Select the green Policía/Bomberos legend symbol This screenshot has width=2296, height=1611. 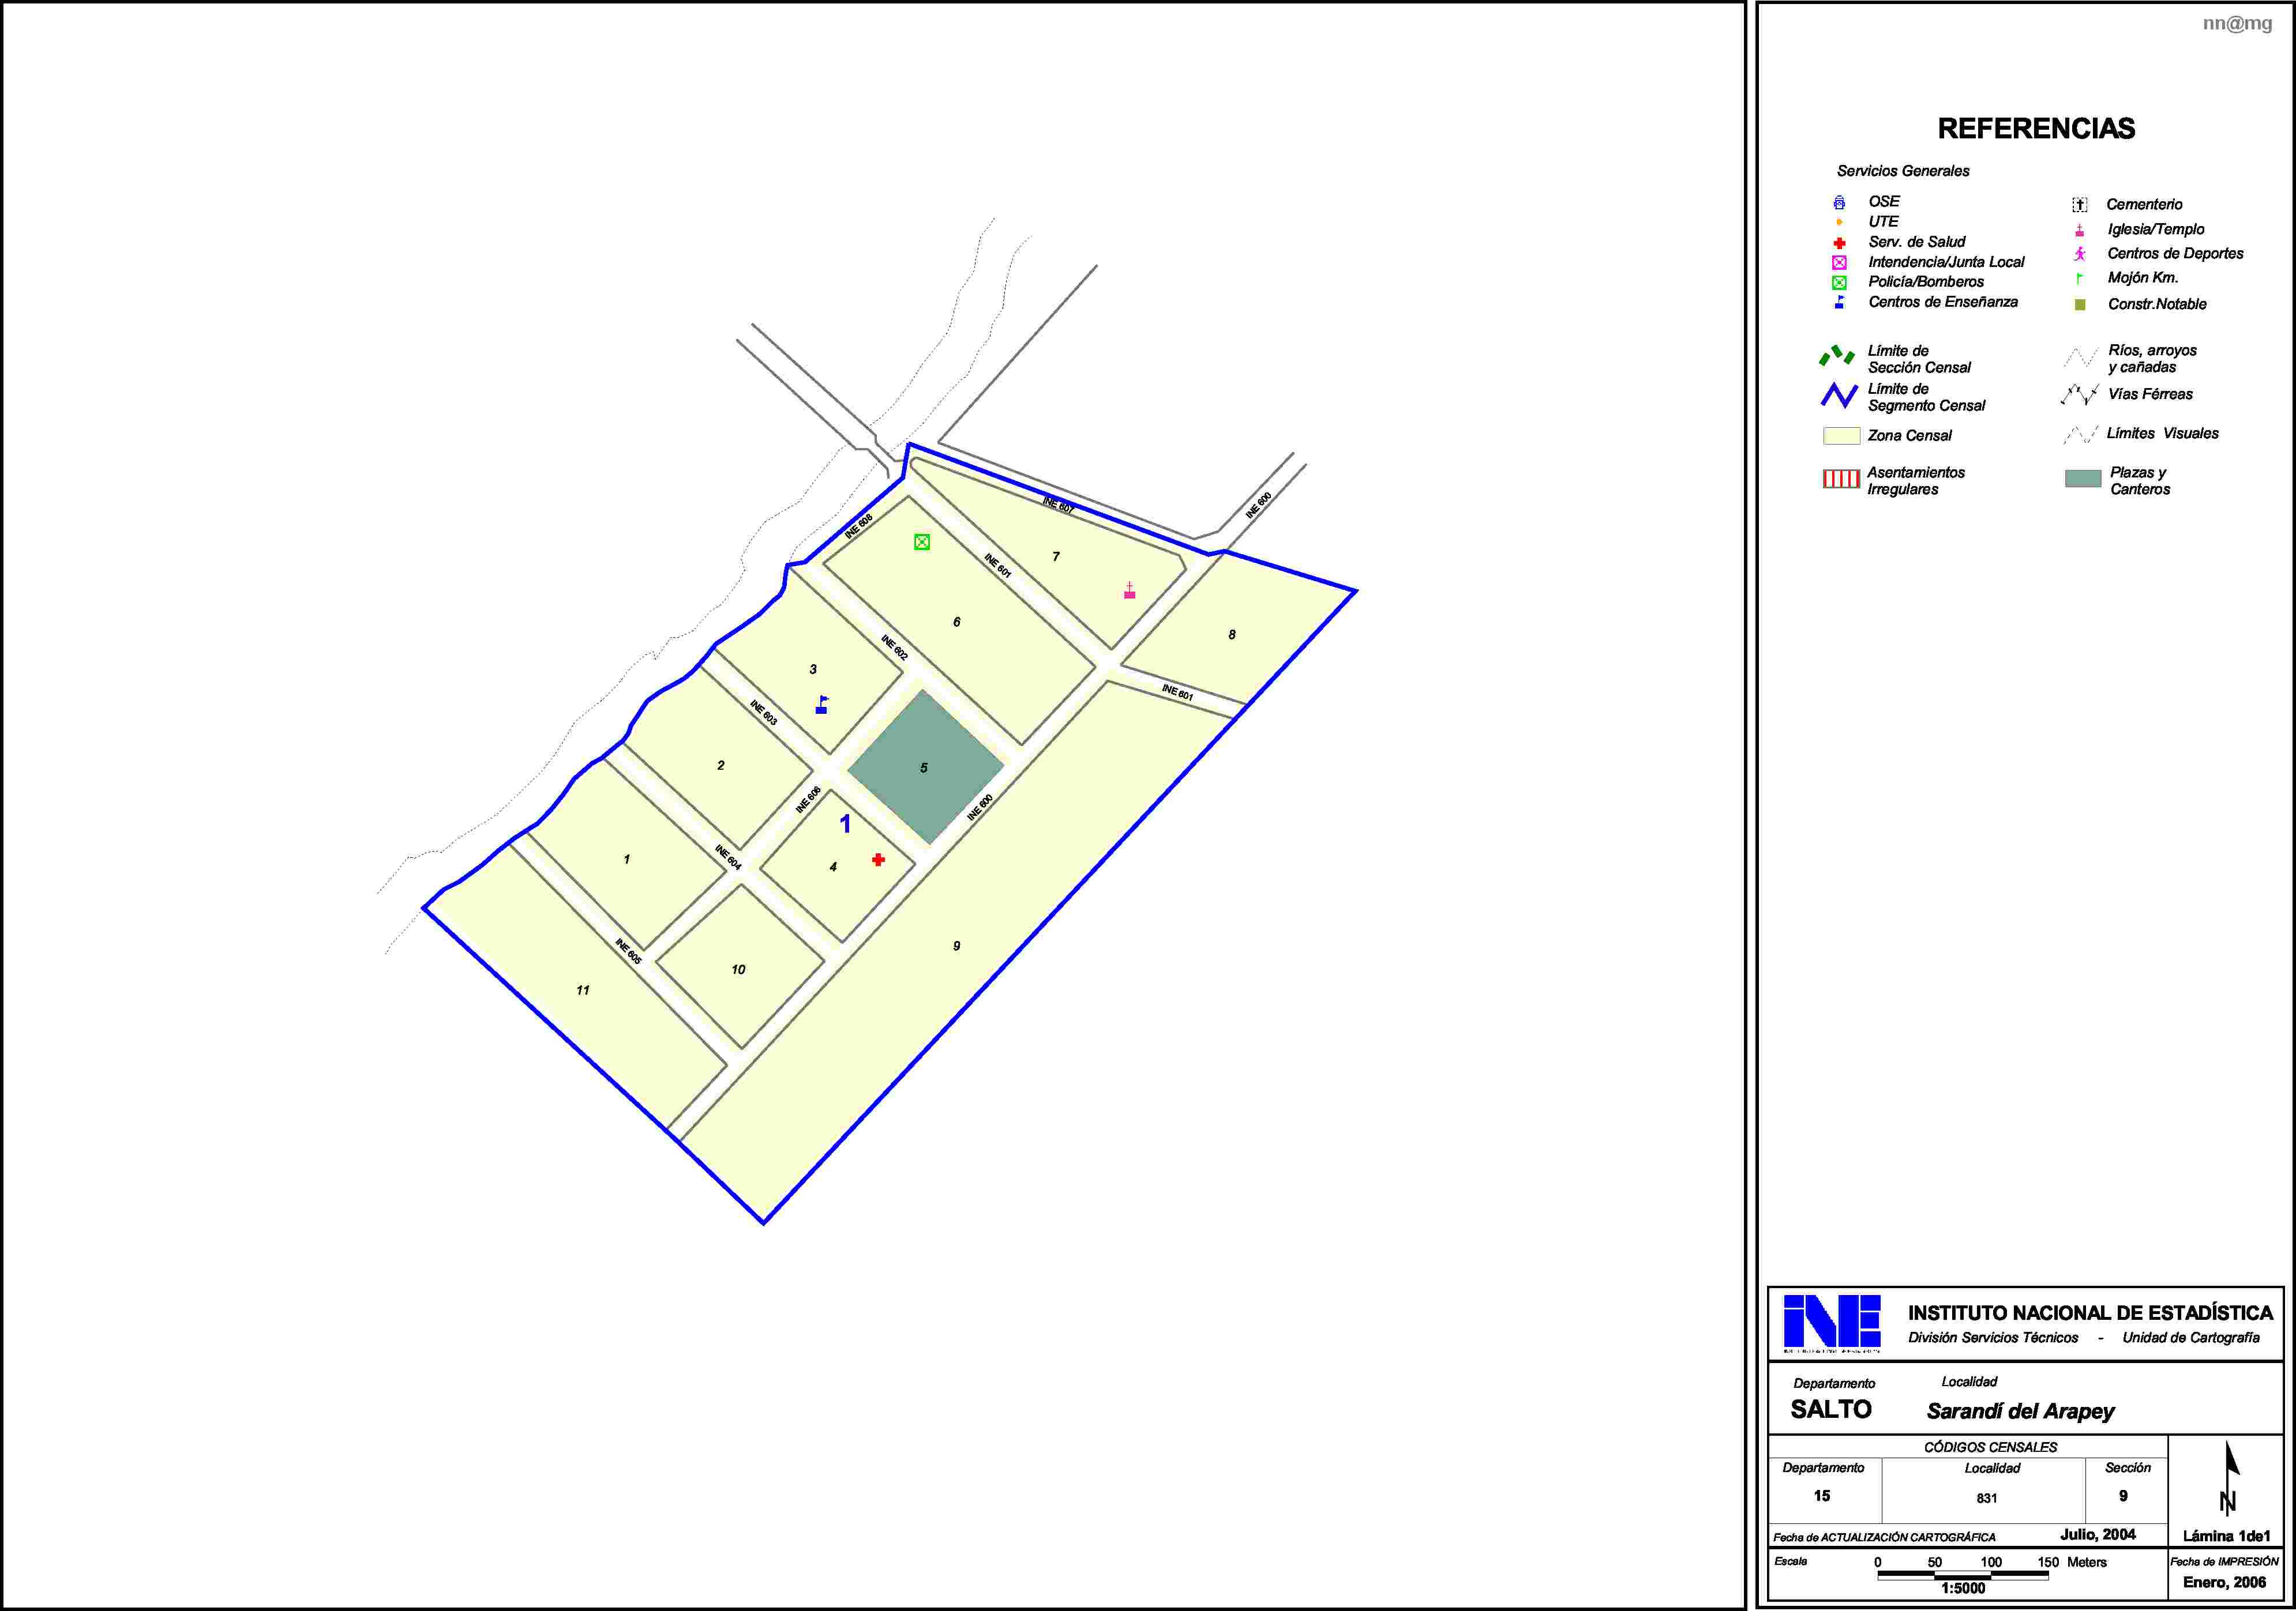pyautogui.click(x=1839, y=283)
